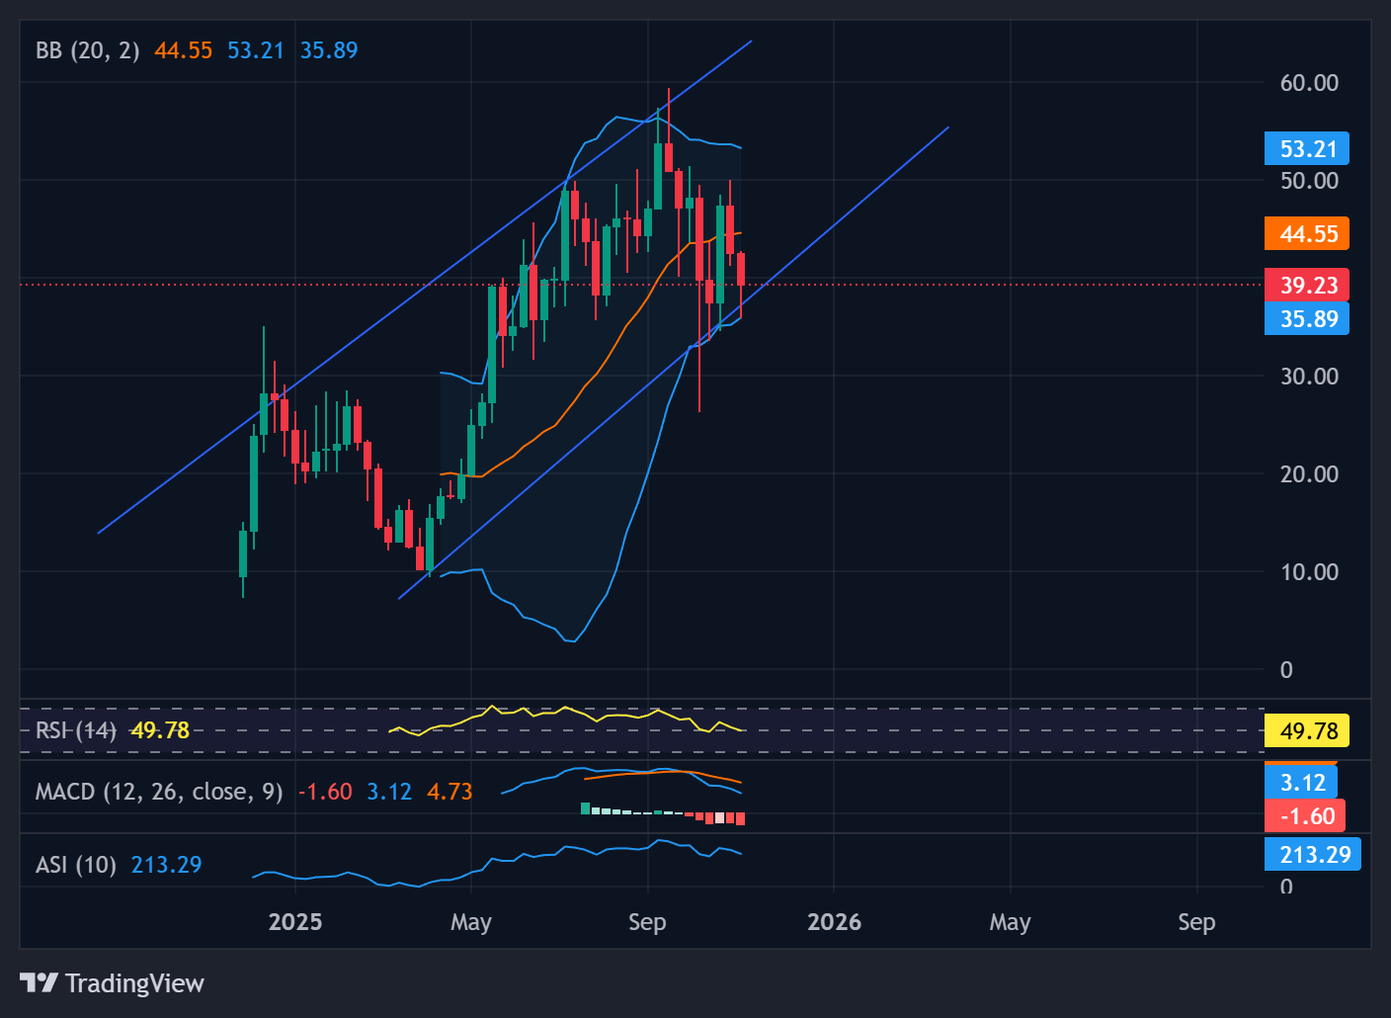This screenshot has width=1391, height=1018.
Task: Click the 3.12 MACD signal value label
Action: (1302, 782)
